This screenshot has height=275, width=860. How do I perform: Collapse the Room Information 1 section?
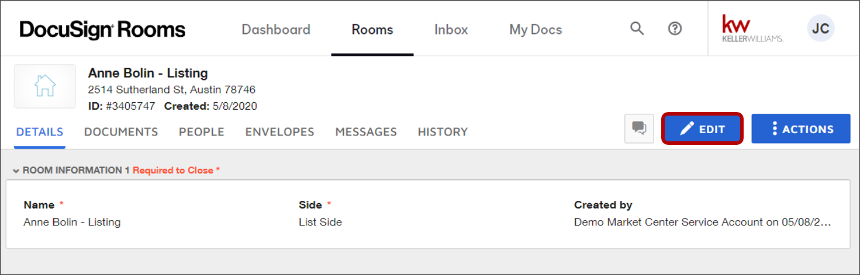(16, 171)
